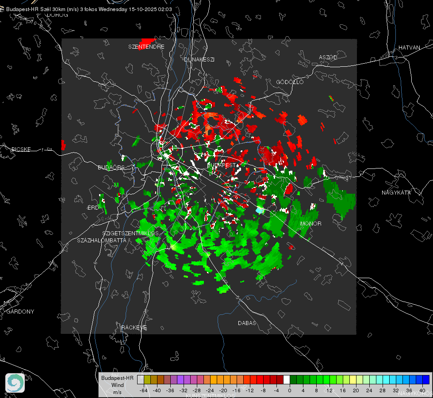Image resolution: width=433 pixels, height=398 pixels.
Task: Click the cyan high-velocity radar pixel cluster
Action: [x=260, y=210]
